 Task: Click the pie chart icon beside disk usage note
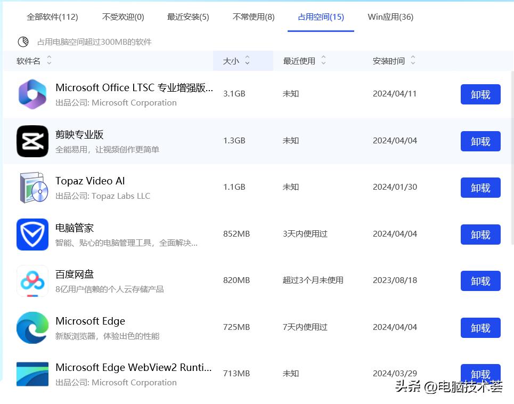point(23,42)
